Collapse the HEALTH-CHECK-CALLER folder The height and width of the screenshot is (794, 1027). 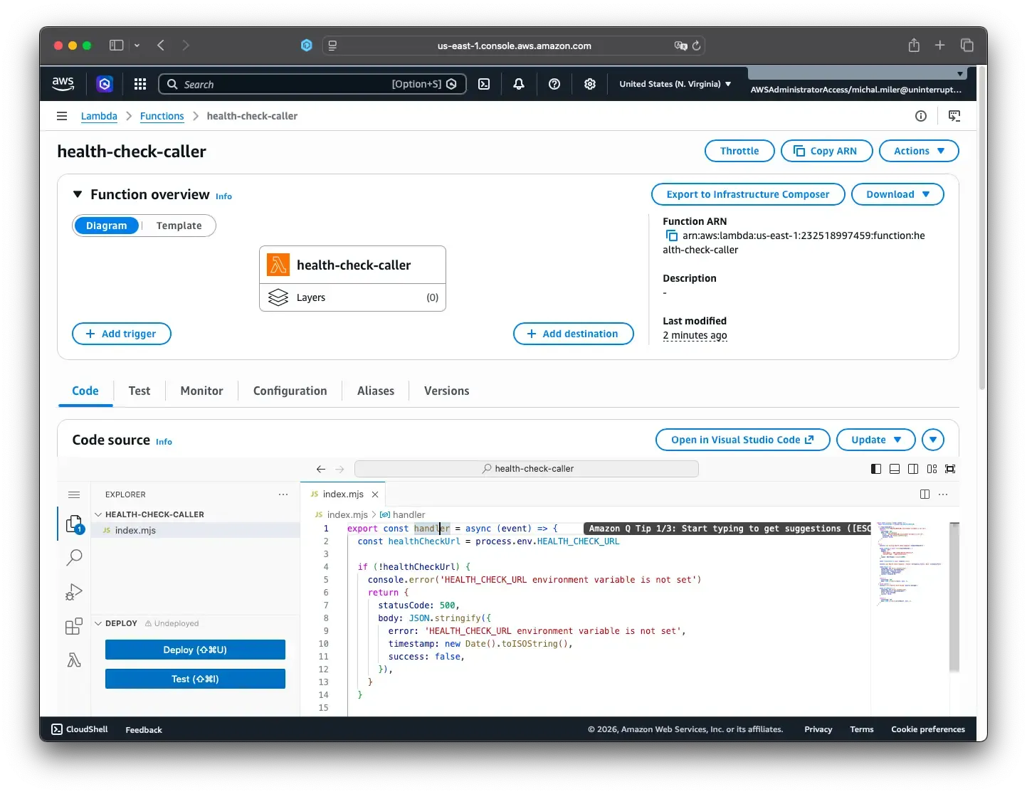(x=98, y=514)
